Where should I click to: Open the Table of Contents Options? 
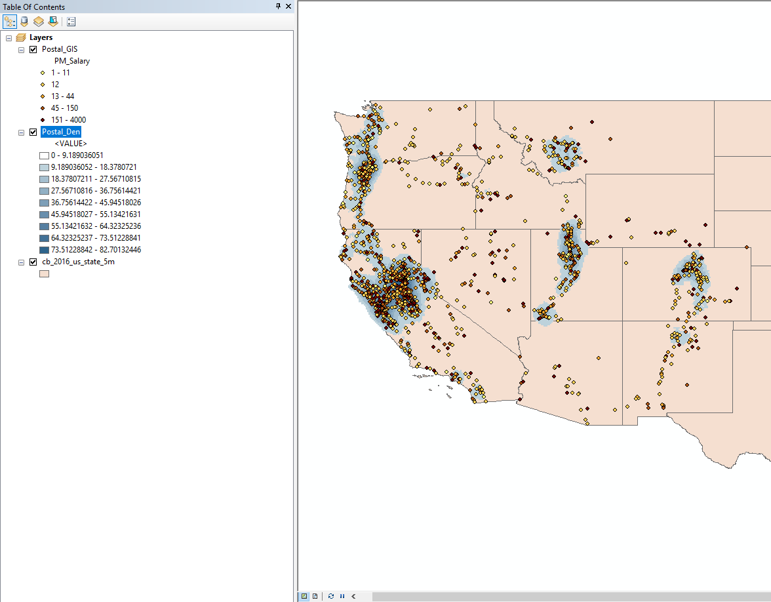pyautogui.click(x=71, y=22)
